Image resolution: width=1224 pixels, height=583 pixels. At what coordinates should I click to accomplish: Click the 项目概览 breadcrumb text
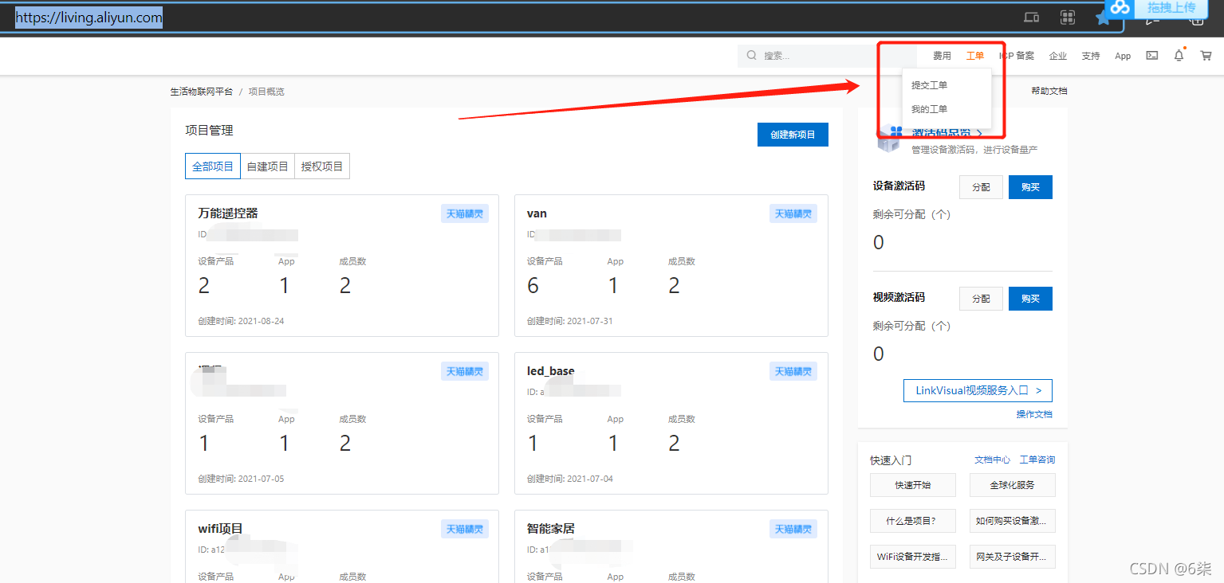tap(266, 92)
